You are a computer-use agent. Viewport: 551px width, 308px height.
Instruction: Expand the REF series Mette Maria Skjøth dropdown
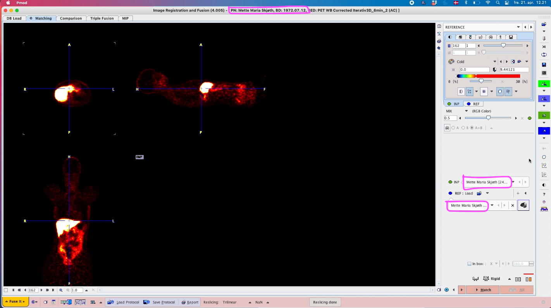pyautogui.click(x=492, y=205)
